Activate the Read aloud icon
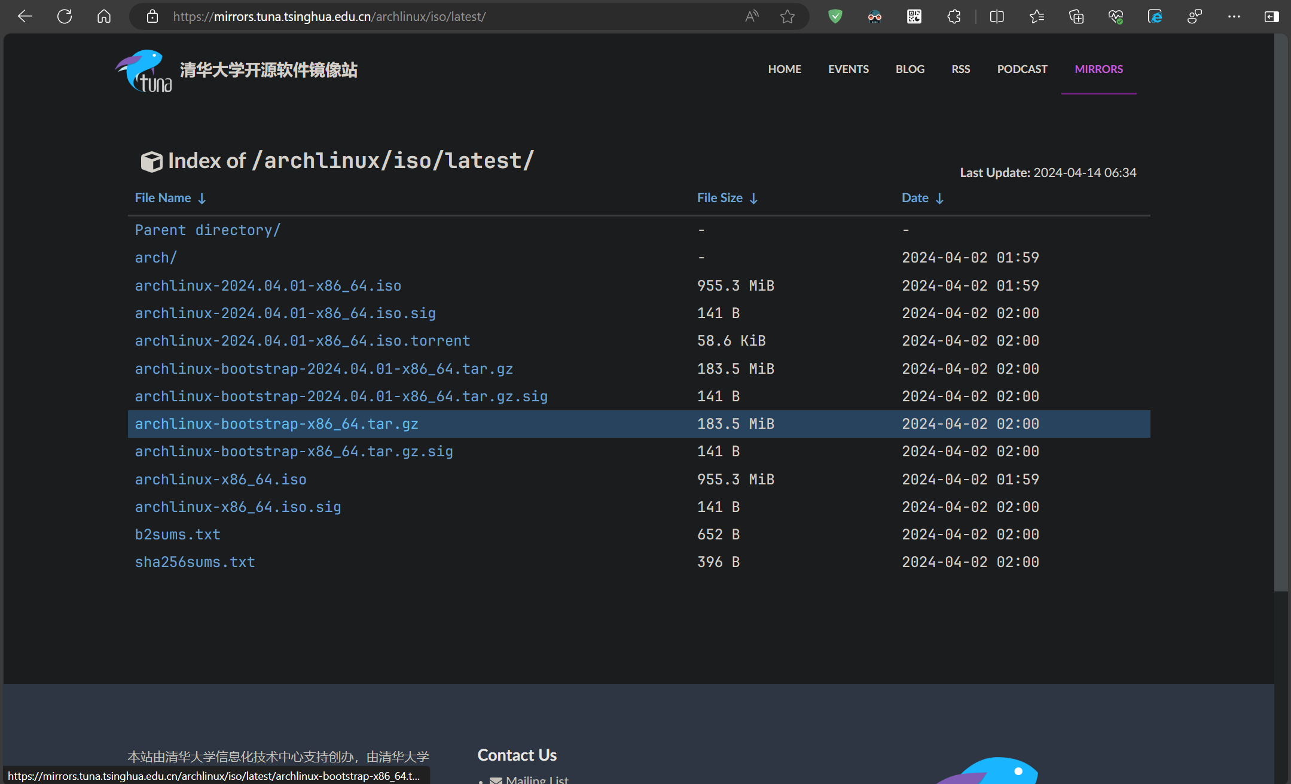Image resolution: width=1291 pixels, height=784 pixels. (752, 17)
